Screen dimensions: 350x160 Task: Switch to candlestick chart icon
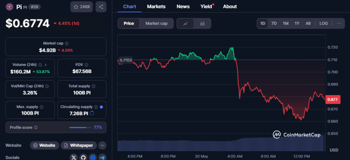[x=202, y=24]
